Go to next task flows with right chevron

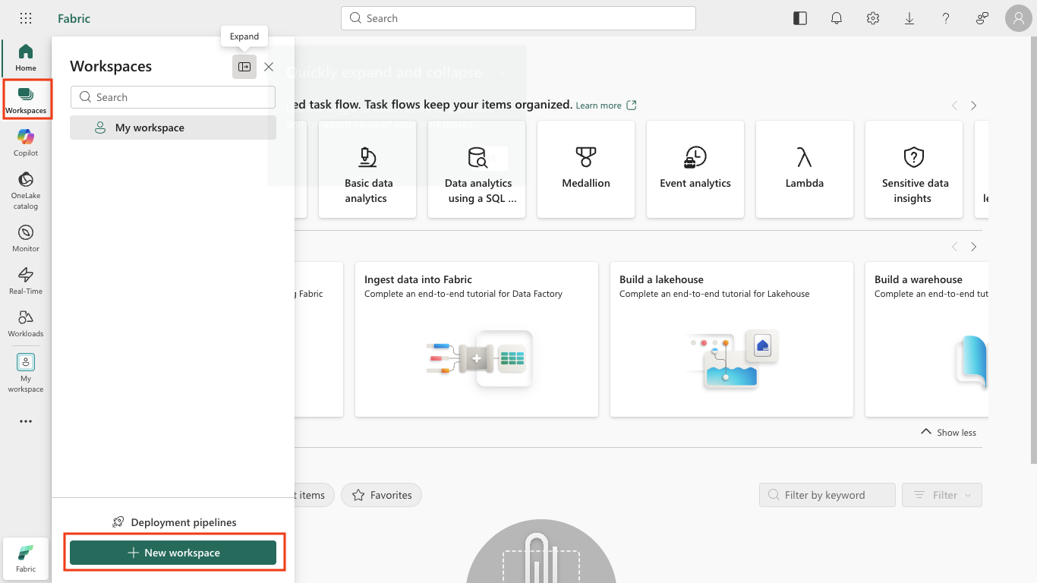(x=973, y=106)
